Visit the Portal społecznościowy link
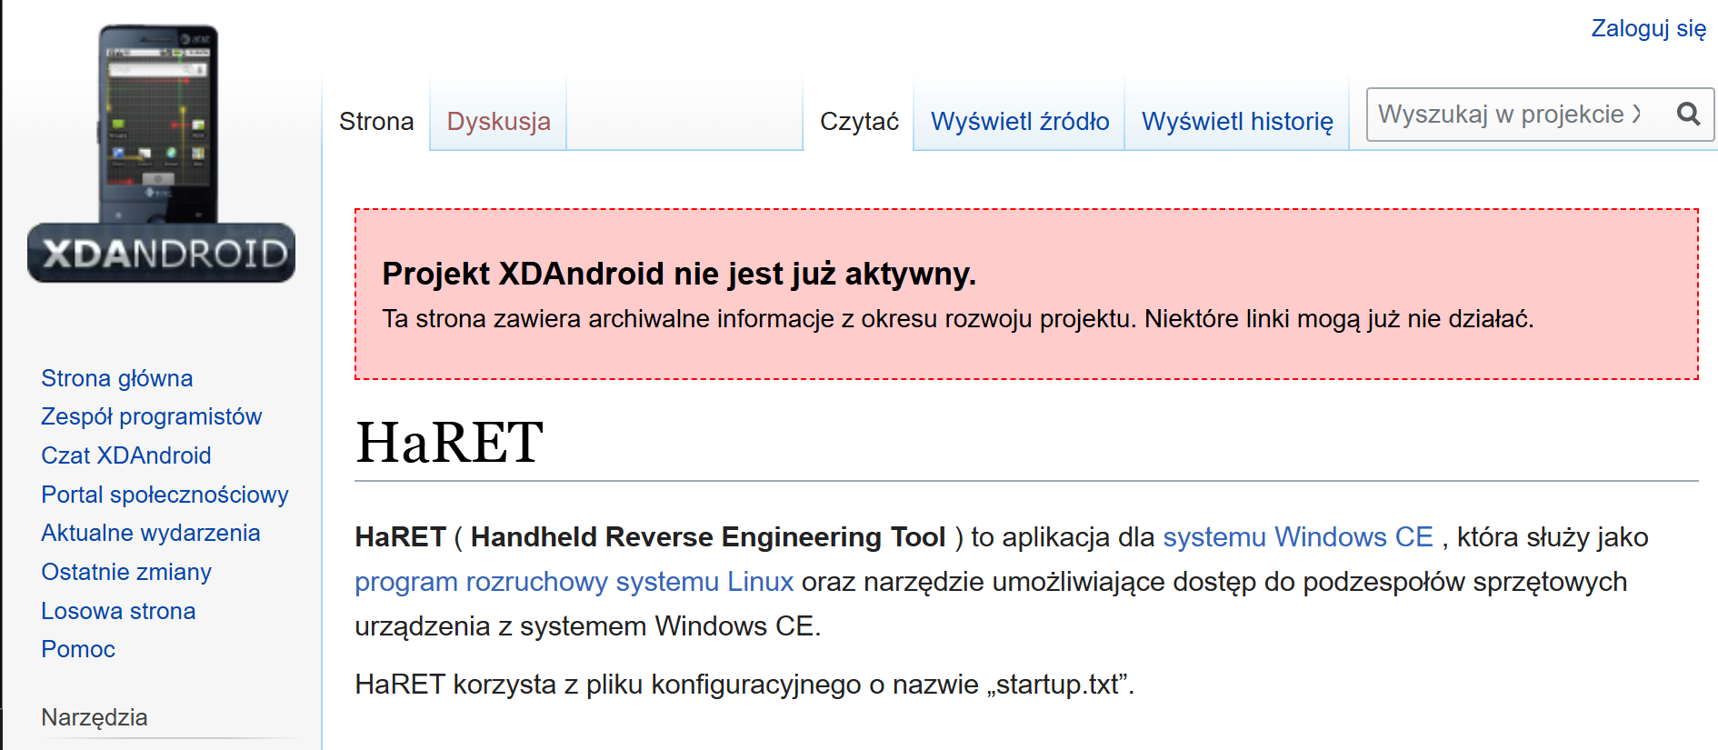 point(165,495)
